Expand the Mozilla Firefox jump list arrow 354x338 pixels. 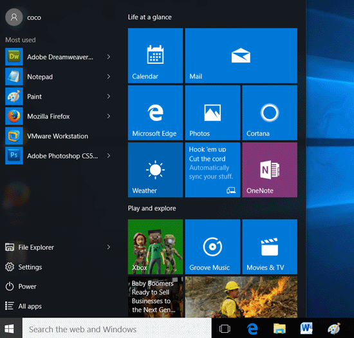[109, 116]
